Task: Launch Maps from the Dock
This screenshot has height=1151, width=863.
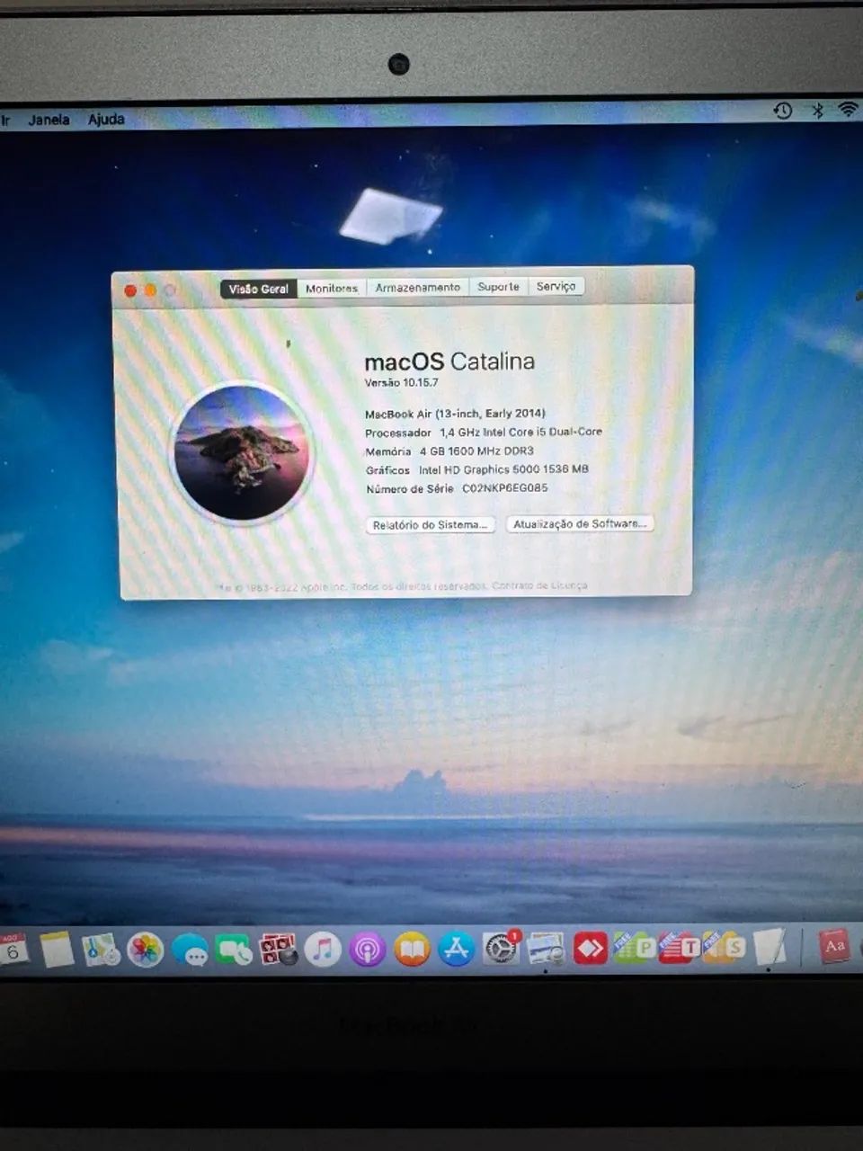Action: (x=100, y=950)
